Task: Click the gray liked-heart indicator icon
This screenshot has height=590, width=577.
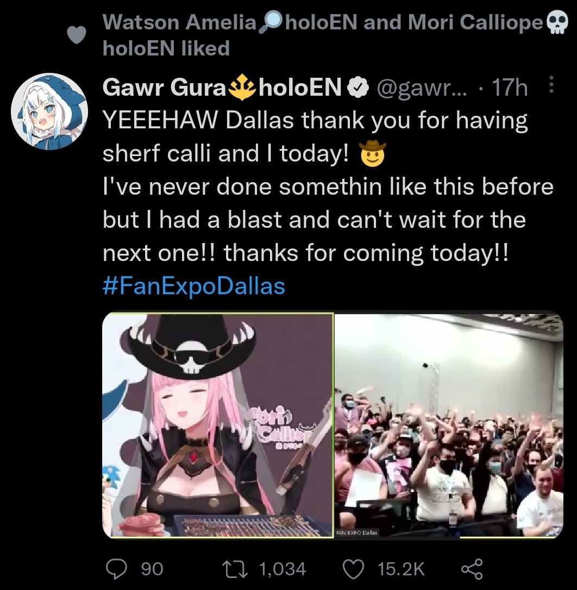Action: point(76,35)
